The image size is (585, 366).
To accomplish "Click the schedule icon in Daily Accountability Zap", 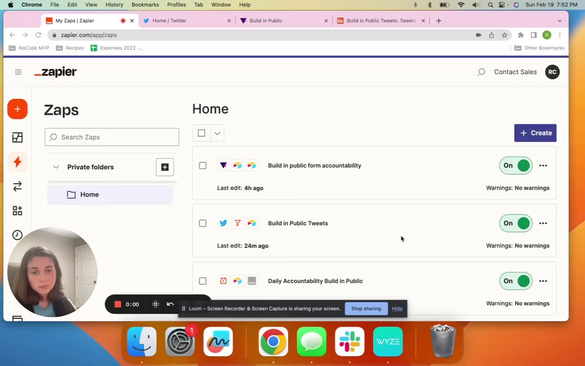I will (x=223, y=281).
